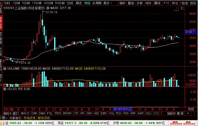The image size is (198, 126).
Task: Open F10 company information
Action: tap(166, 3)
